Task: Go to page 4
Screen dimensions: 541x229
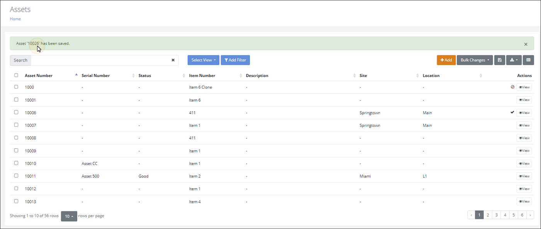Action: (x=505, y=215)
